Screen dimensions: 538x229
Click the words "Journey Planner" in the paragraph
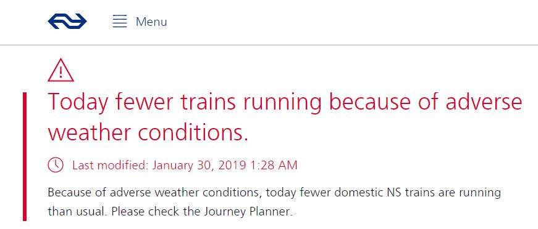(x=246, y=211)
